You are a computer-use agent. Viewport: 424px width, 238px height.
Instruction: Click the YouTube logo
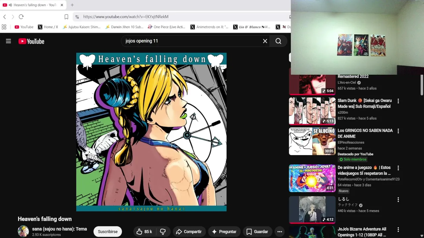pyautogui.click(x=31, y=41)
